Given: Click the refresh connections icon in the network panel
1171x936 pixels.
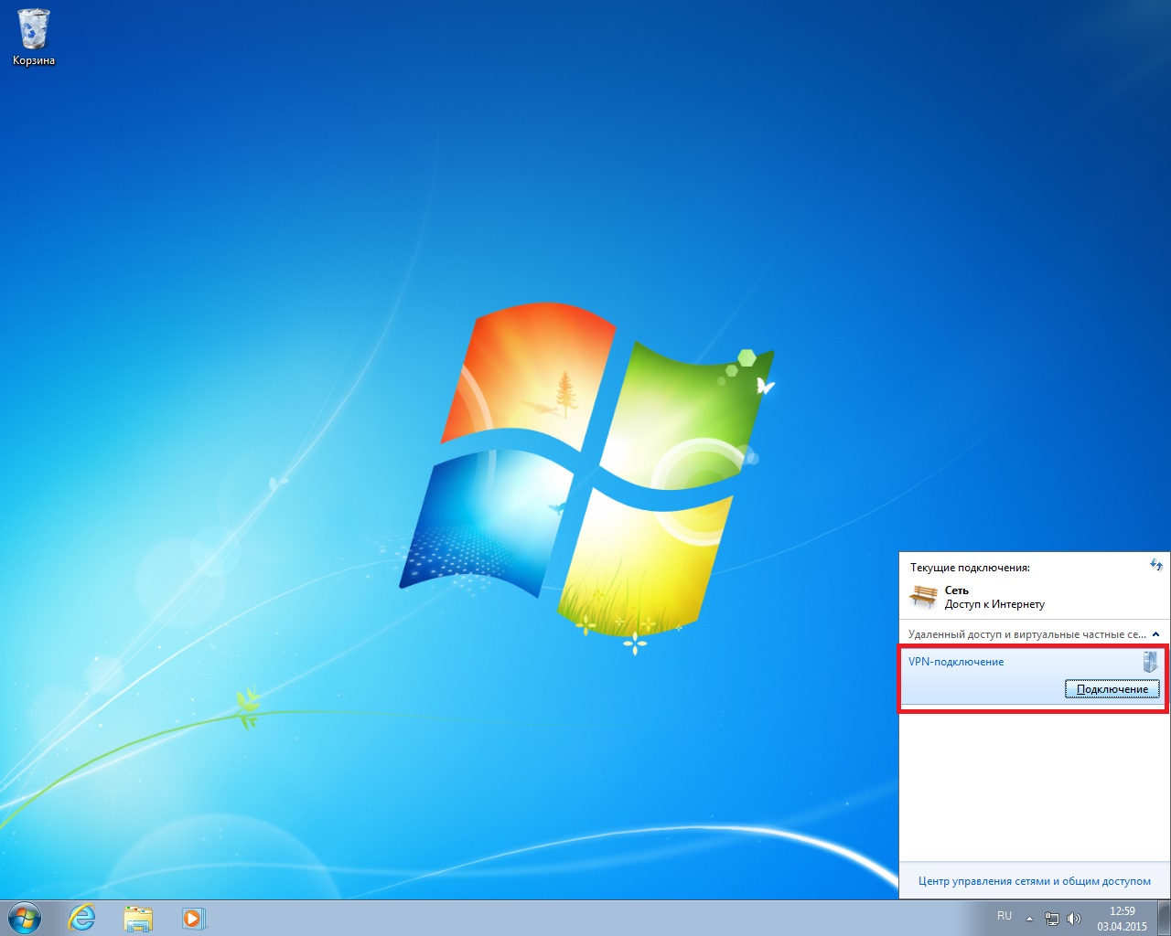Looking at the screenshot, I should click(1156, 566).
